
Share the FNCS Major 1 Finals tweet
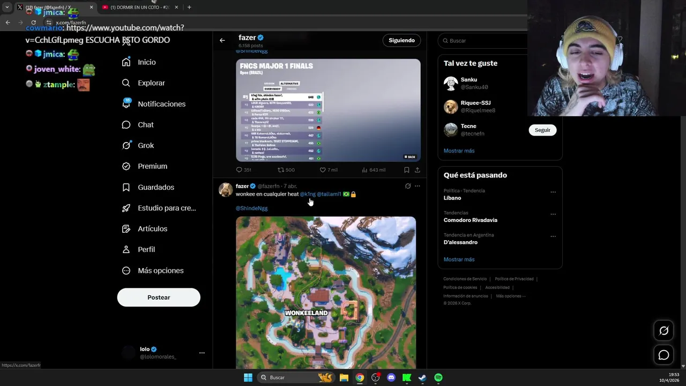pyautogui.click(x=417, y=170)
